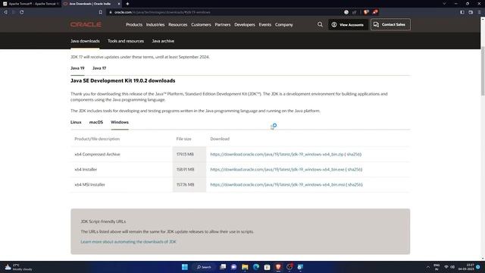Screen dimensions: 485x273
Task: Open a new browser tab
Action: click(127, 4)
